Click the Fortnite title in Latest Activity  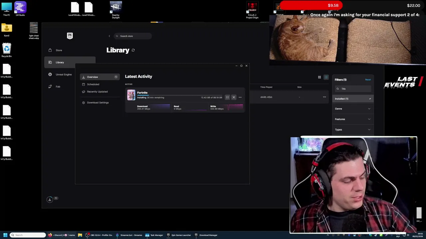142,93
